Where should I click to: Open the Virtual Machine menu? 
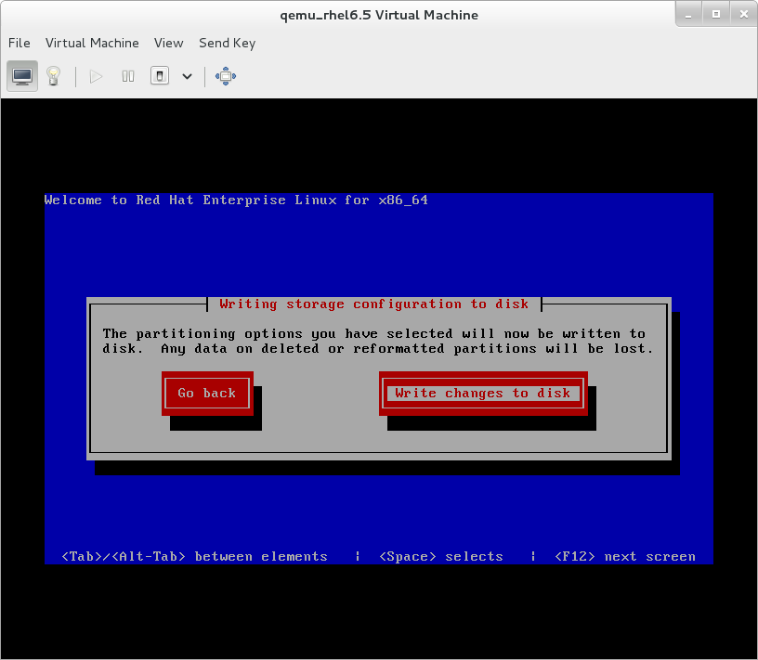[x=92, y=43]
